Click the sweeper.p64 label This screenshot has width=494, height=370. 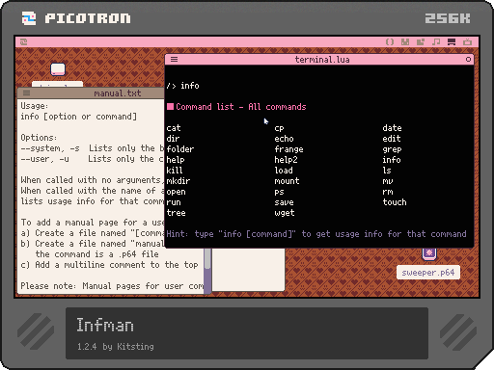pos(428,273)
